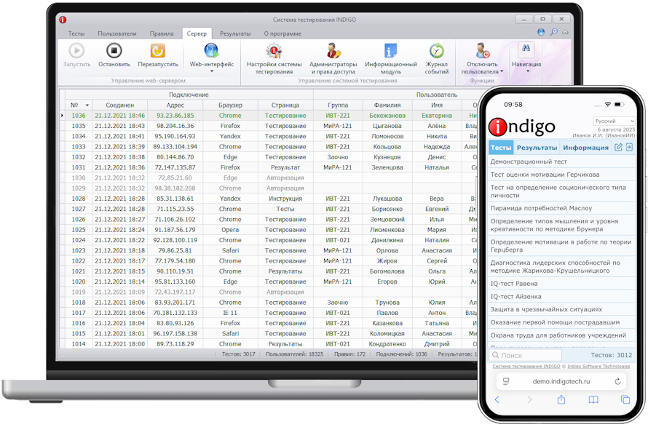Tap the edit profile icon on phone
The width and height of the screenshot is (648, 427).
[618, 147]
